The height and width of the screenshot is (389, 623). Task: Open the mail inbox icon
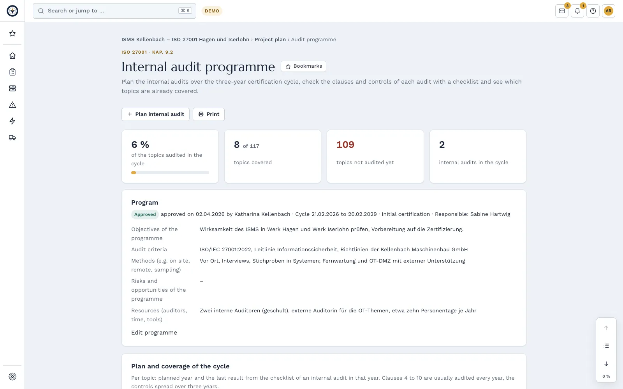point(562,11)
